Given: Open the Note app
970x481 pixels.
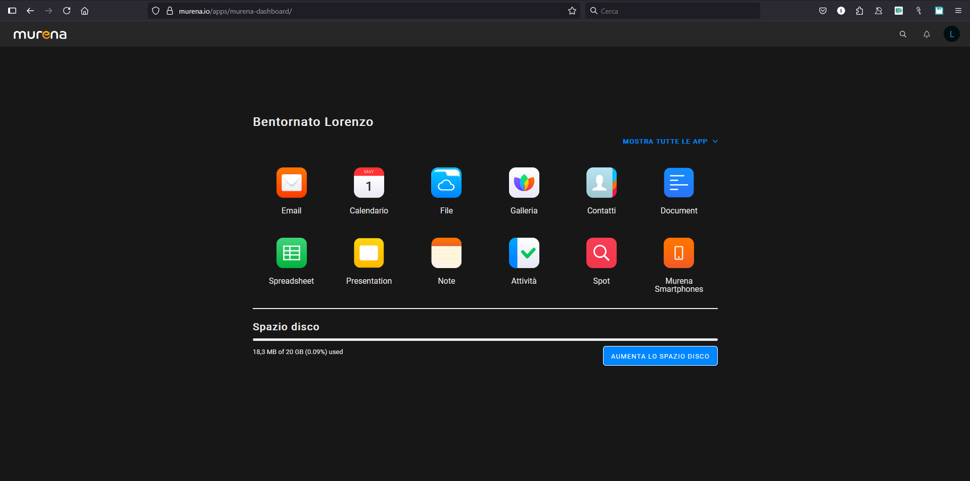Looking at the screenshot, I should click(446, 253).
